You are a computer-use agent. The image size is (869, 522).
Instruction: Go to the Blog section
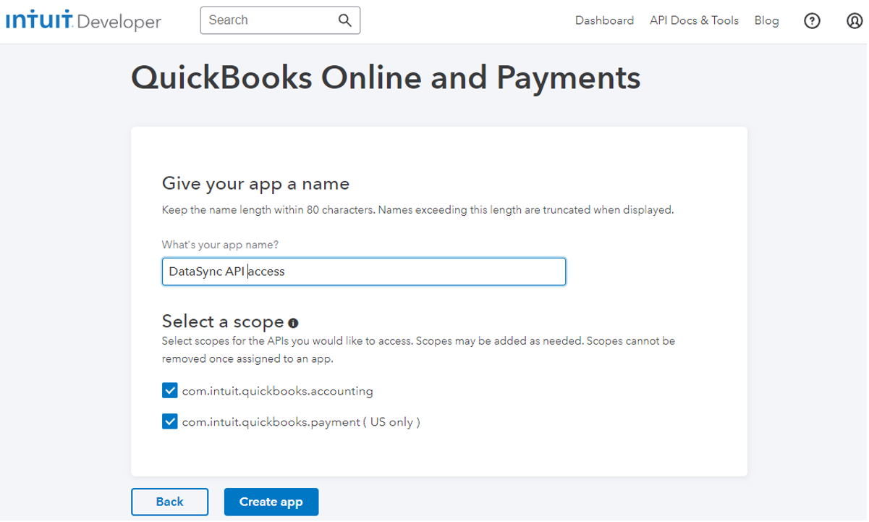(x=767, y=20)
